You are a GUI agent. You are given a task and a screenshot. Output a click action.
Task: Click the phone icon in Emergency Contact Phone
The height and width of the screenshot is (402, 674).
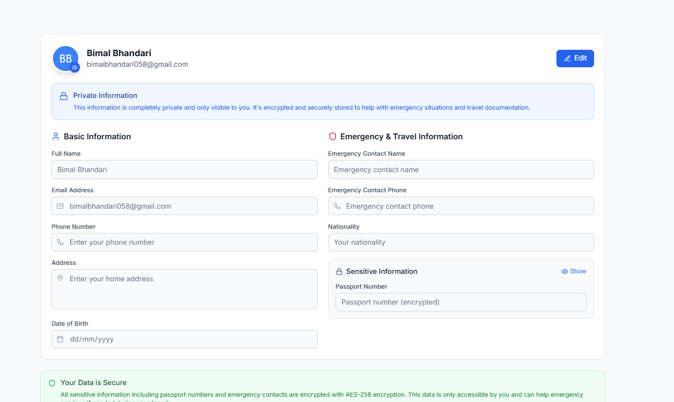337,206
